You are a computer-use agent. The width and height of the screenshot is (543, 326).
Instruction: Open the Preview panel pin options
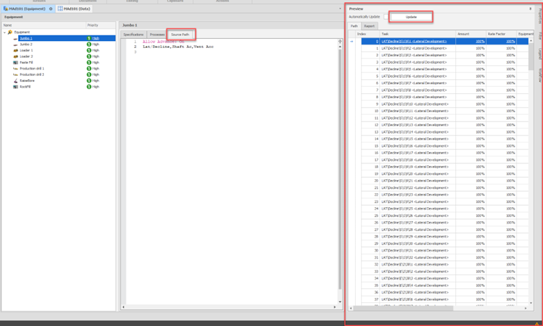pyautogui.click(x=530, y=8)
